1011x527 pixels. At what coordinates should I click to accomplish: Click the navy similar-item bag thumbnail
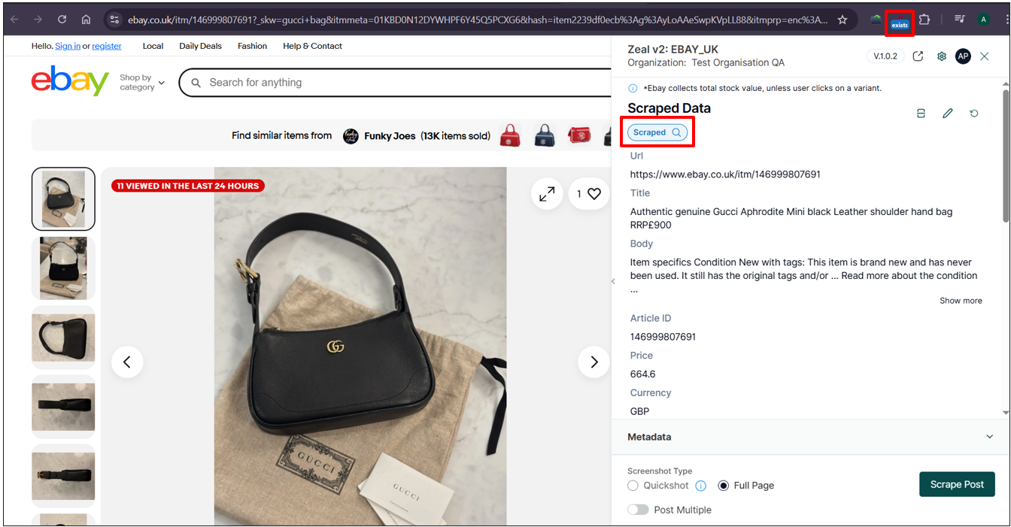545,135
